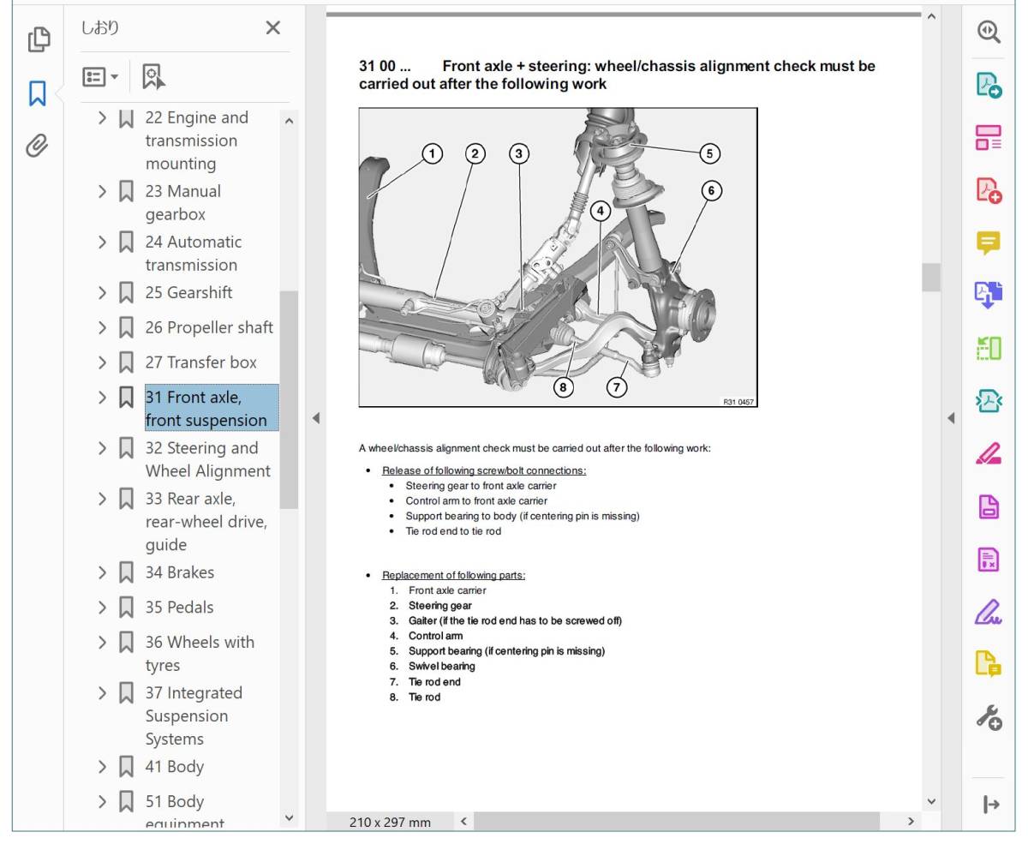This screenshot has width=1028, height=844.
Task: Jump to bookmark '26 Propeller shaft'
Action: tap(209, 327)
